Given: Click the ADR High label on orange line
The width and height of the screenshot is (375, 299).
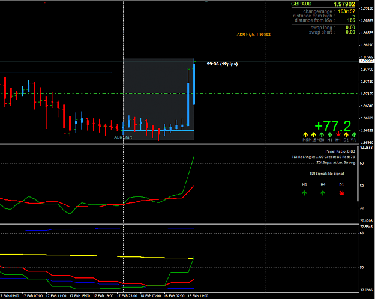Looking at the screenshot, I should [254, 35].
